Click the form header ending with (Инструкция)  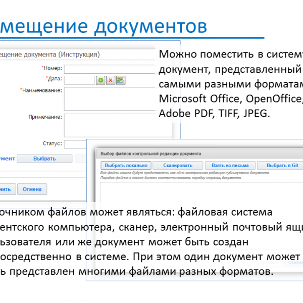(50, 54)
